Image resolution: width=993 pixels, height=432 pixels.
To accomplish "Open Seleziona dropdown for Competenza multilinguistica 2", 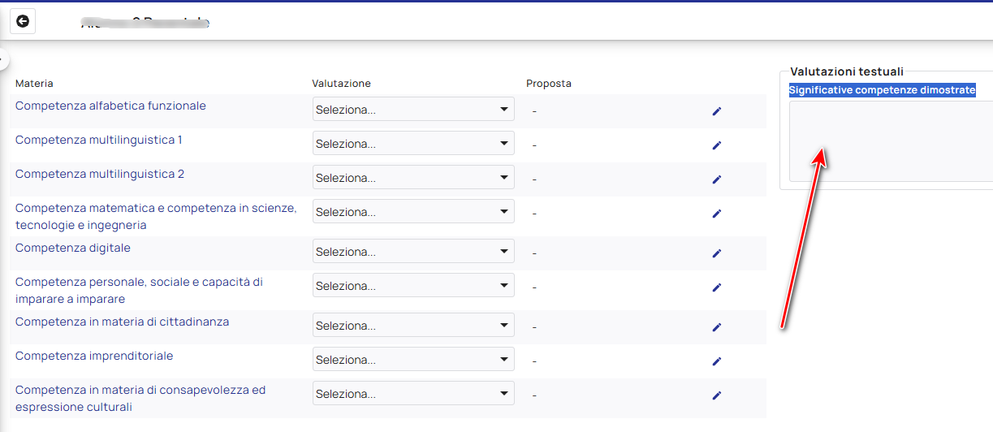I will (412, 178).
